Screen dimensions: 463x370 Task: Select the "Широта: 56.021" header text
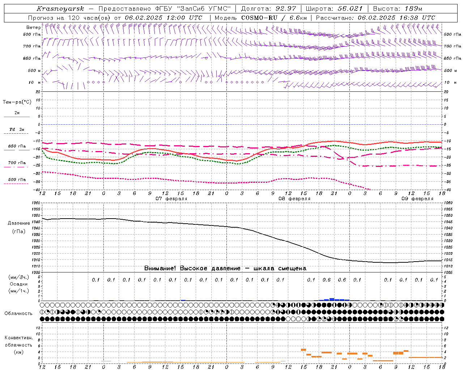pos(334,9)
